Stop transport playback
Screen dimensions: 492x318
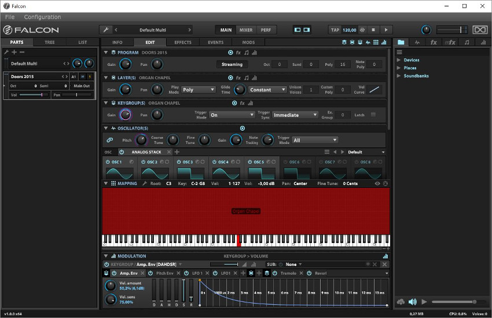point(373,29)
